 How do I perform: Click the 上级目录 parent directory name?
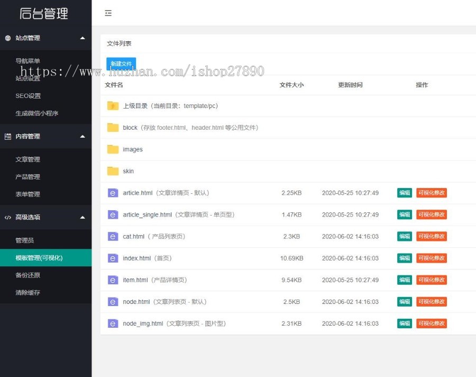[x=170, y=106]
